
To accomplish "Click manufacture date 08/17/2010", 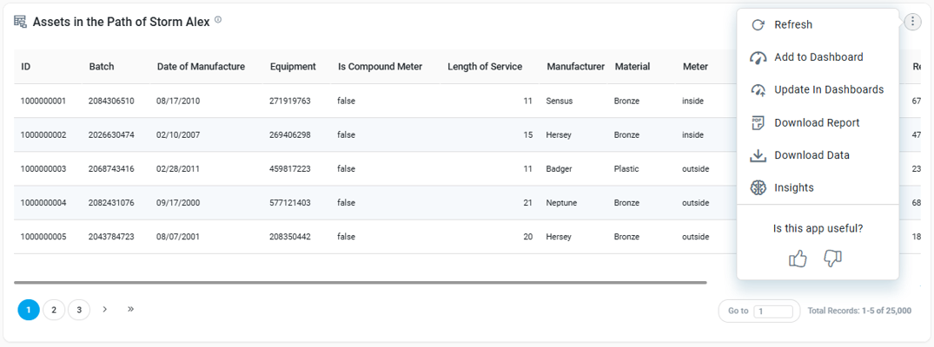I will coord(178,101).
